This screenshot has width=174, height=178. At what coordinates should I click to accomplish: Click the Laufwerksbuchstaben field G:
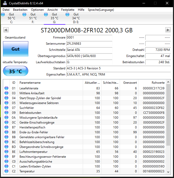click(89, 62)
